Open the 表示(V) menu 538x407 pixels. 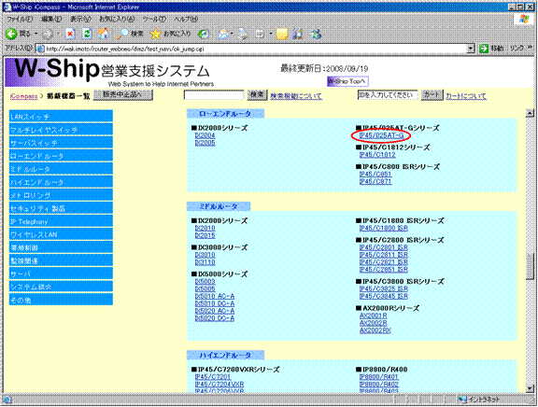click(80, 20)
